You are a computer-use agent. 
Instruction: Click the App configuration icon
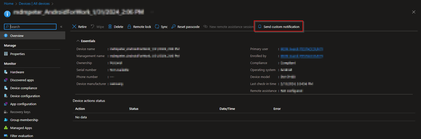pyautogui.click(x=6, y=104)
